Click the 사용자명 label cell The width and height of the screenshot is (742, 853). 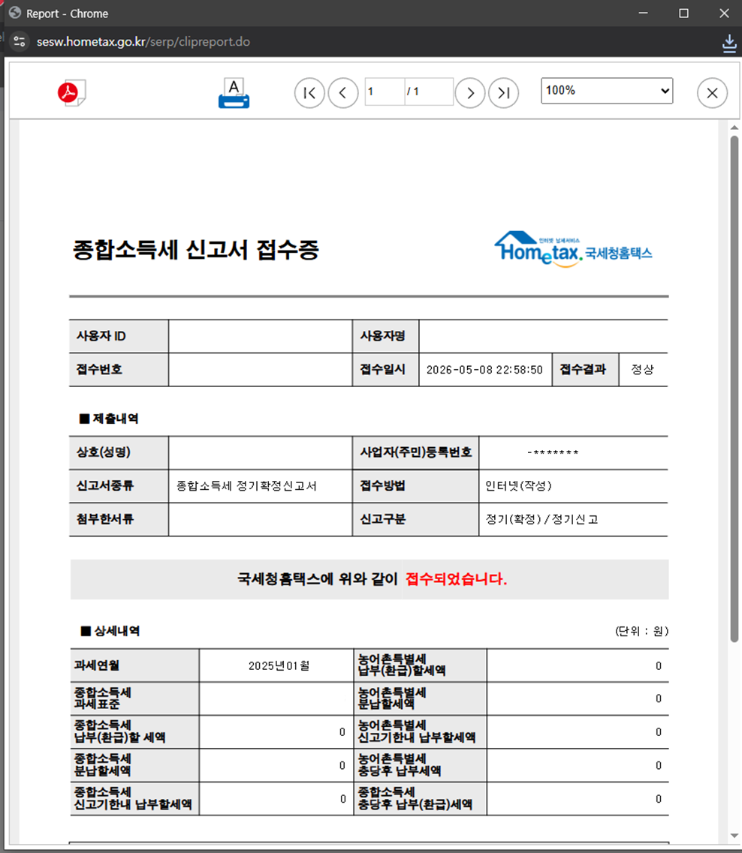point(385,336)
